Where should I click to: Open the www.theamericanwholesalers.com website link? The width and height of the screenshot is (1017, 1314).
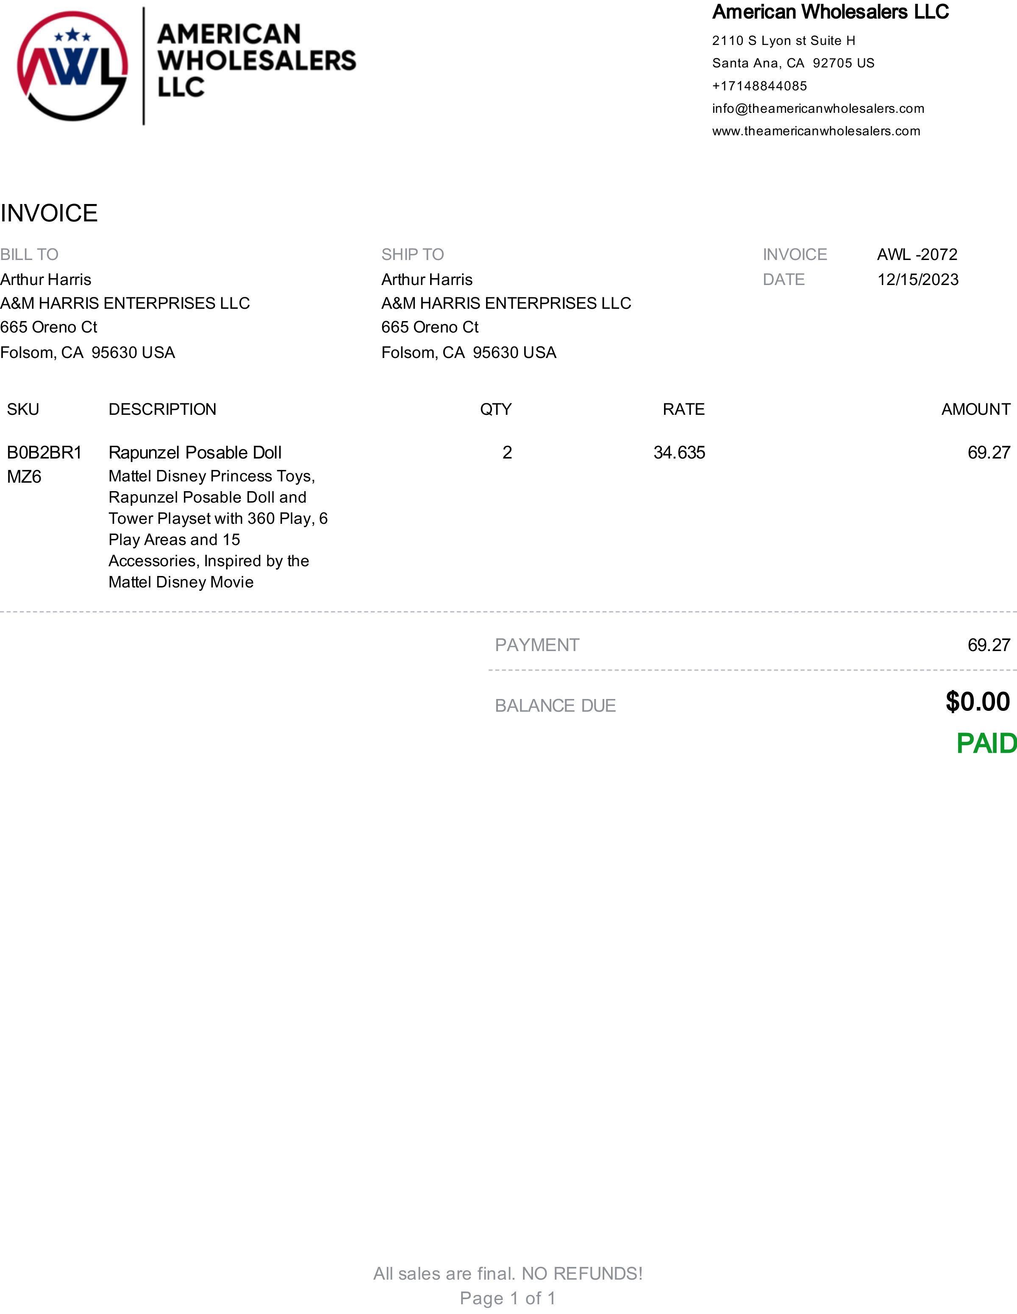tap(816, 131)
